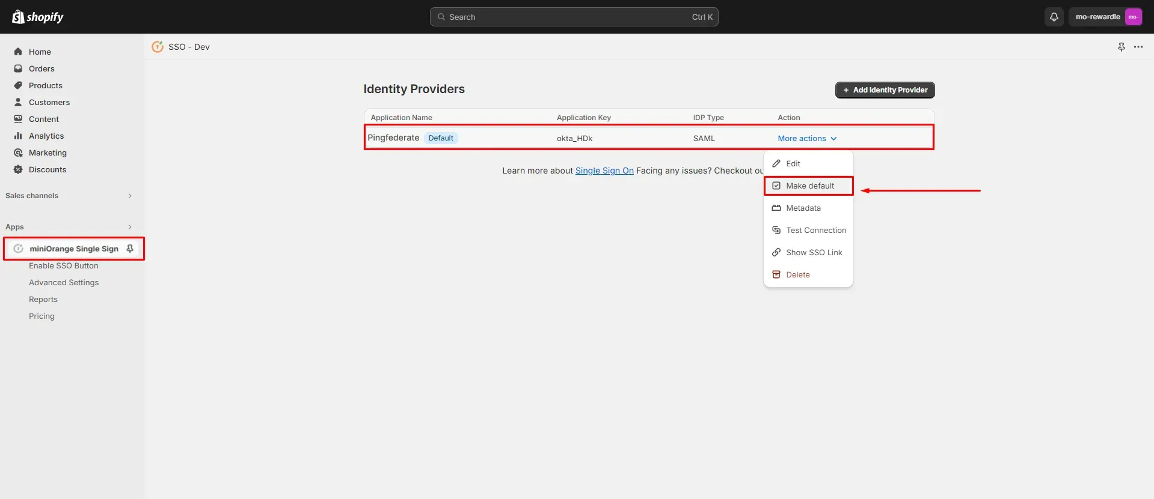The image size is (1154, 499).
Task: Click the Discounts badge icon
Action: pyautogui.click(x=18, y=169)
